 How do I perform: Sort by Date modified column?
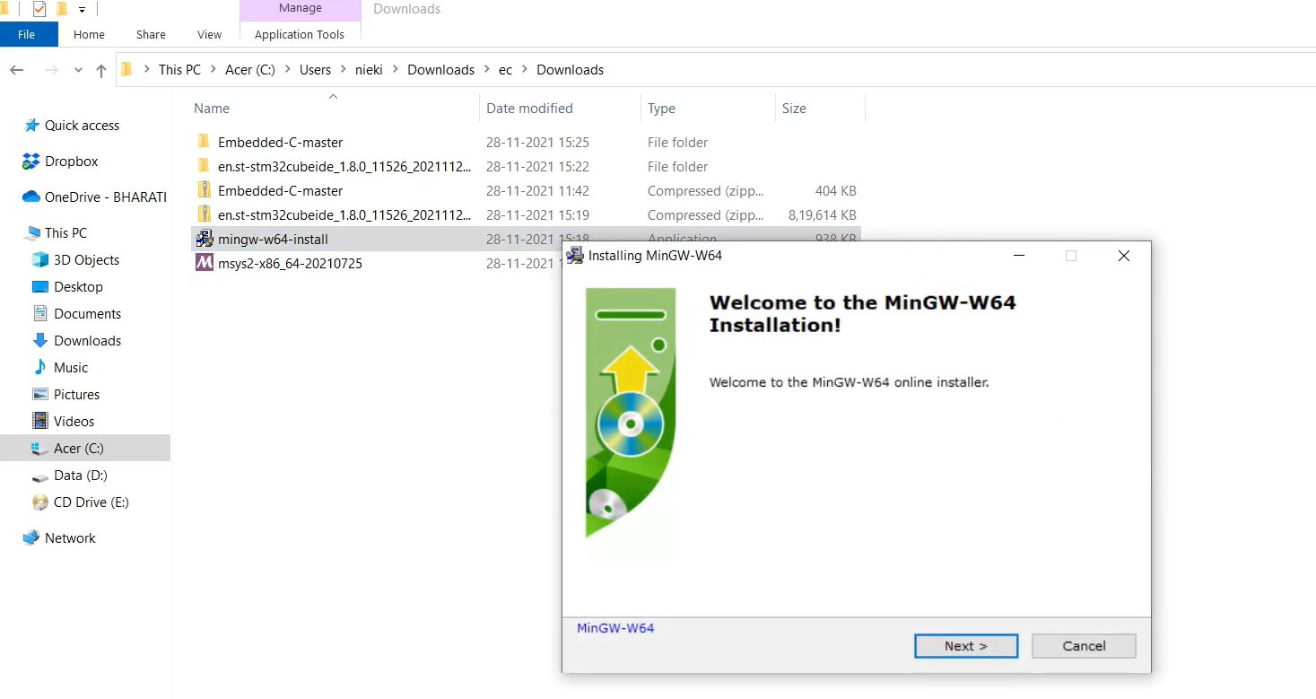click(x=529, y=109)
